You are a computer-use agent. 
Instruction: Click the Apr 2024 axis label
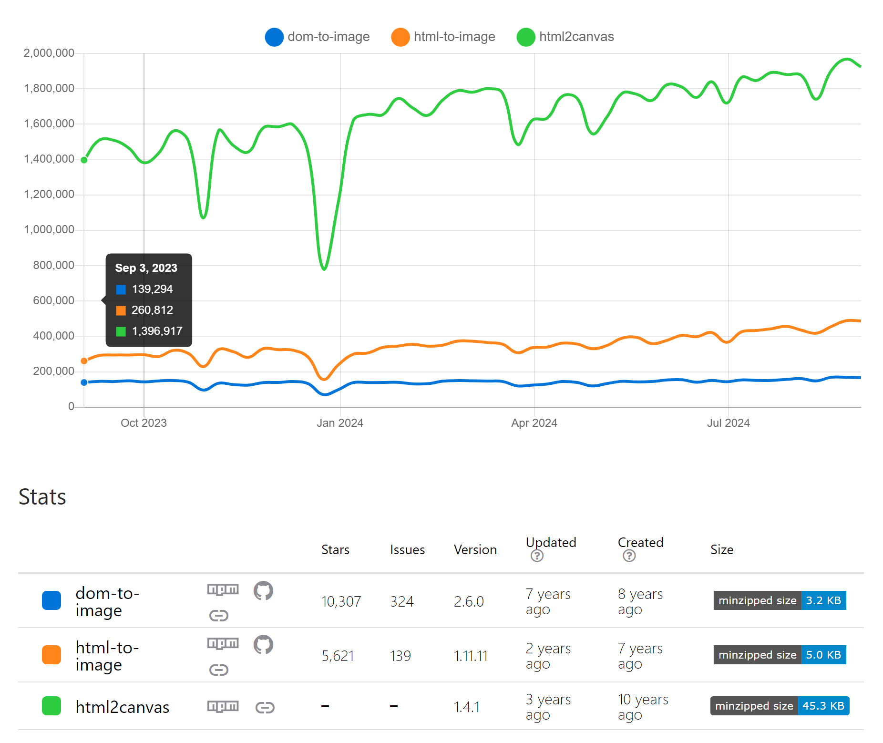pos(534,423)
